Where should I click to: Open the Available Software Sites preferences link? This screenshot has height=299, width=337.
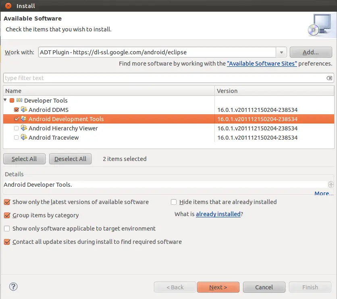point(262,64)
